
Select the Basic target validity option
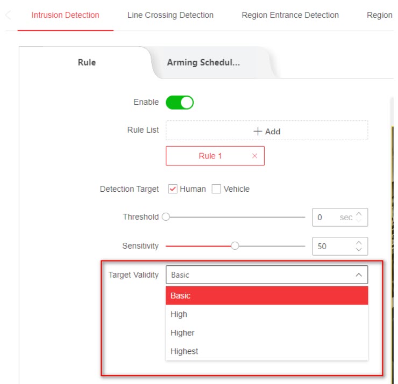(267, 295)
